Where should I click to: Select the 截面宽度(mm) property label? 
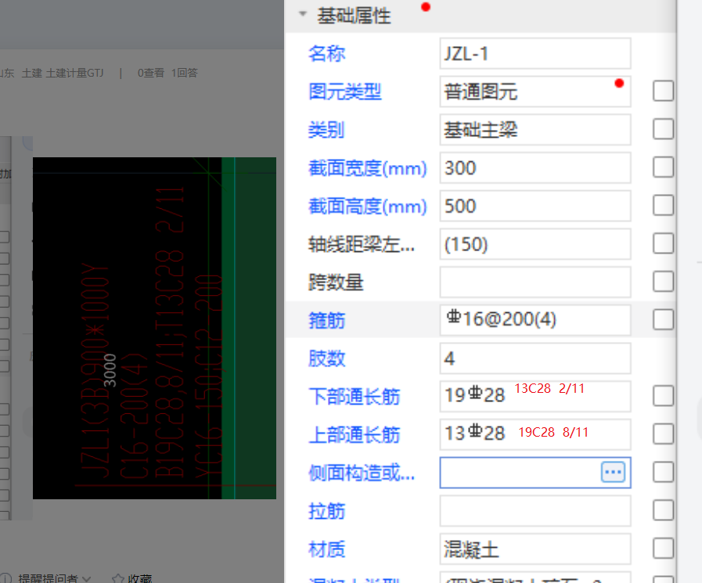click(x=368, y=168)
